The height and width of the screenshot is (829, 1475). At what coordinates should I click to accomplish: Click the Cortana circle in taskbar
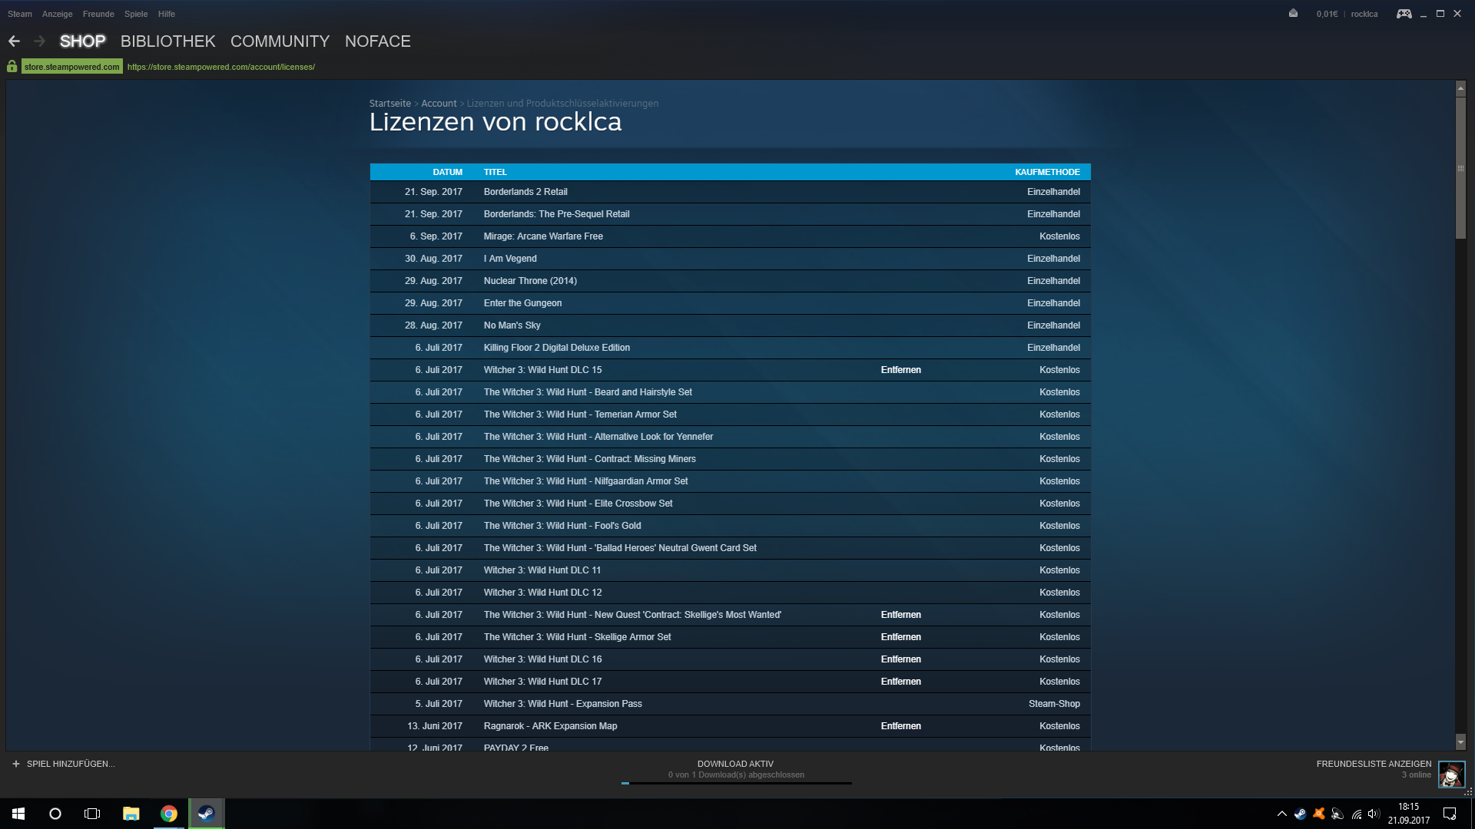point(55,814)
